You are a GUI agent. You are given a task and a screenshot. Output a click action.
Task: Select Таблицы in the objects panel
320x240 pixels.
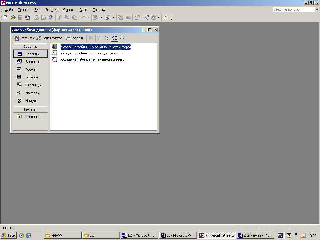pos(31,54)
